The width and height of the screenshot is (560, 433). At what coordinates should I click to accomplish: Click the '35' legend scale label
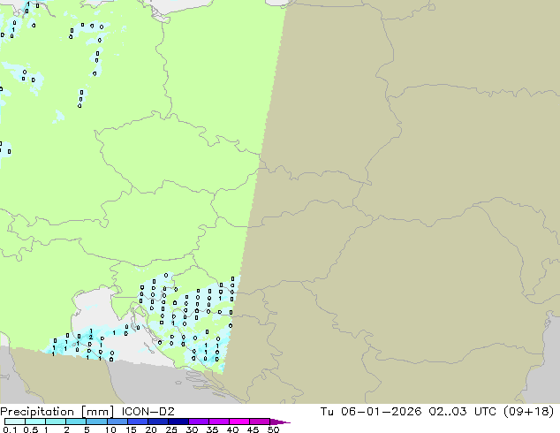(212, 429)
